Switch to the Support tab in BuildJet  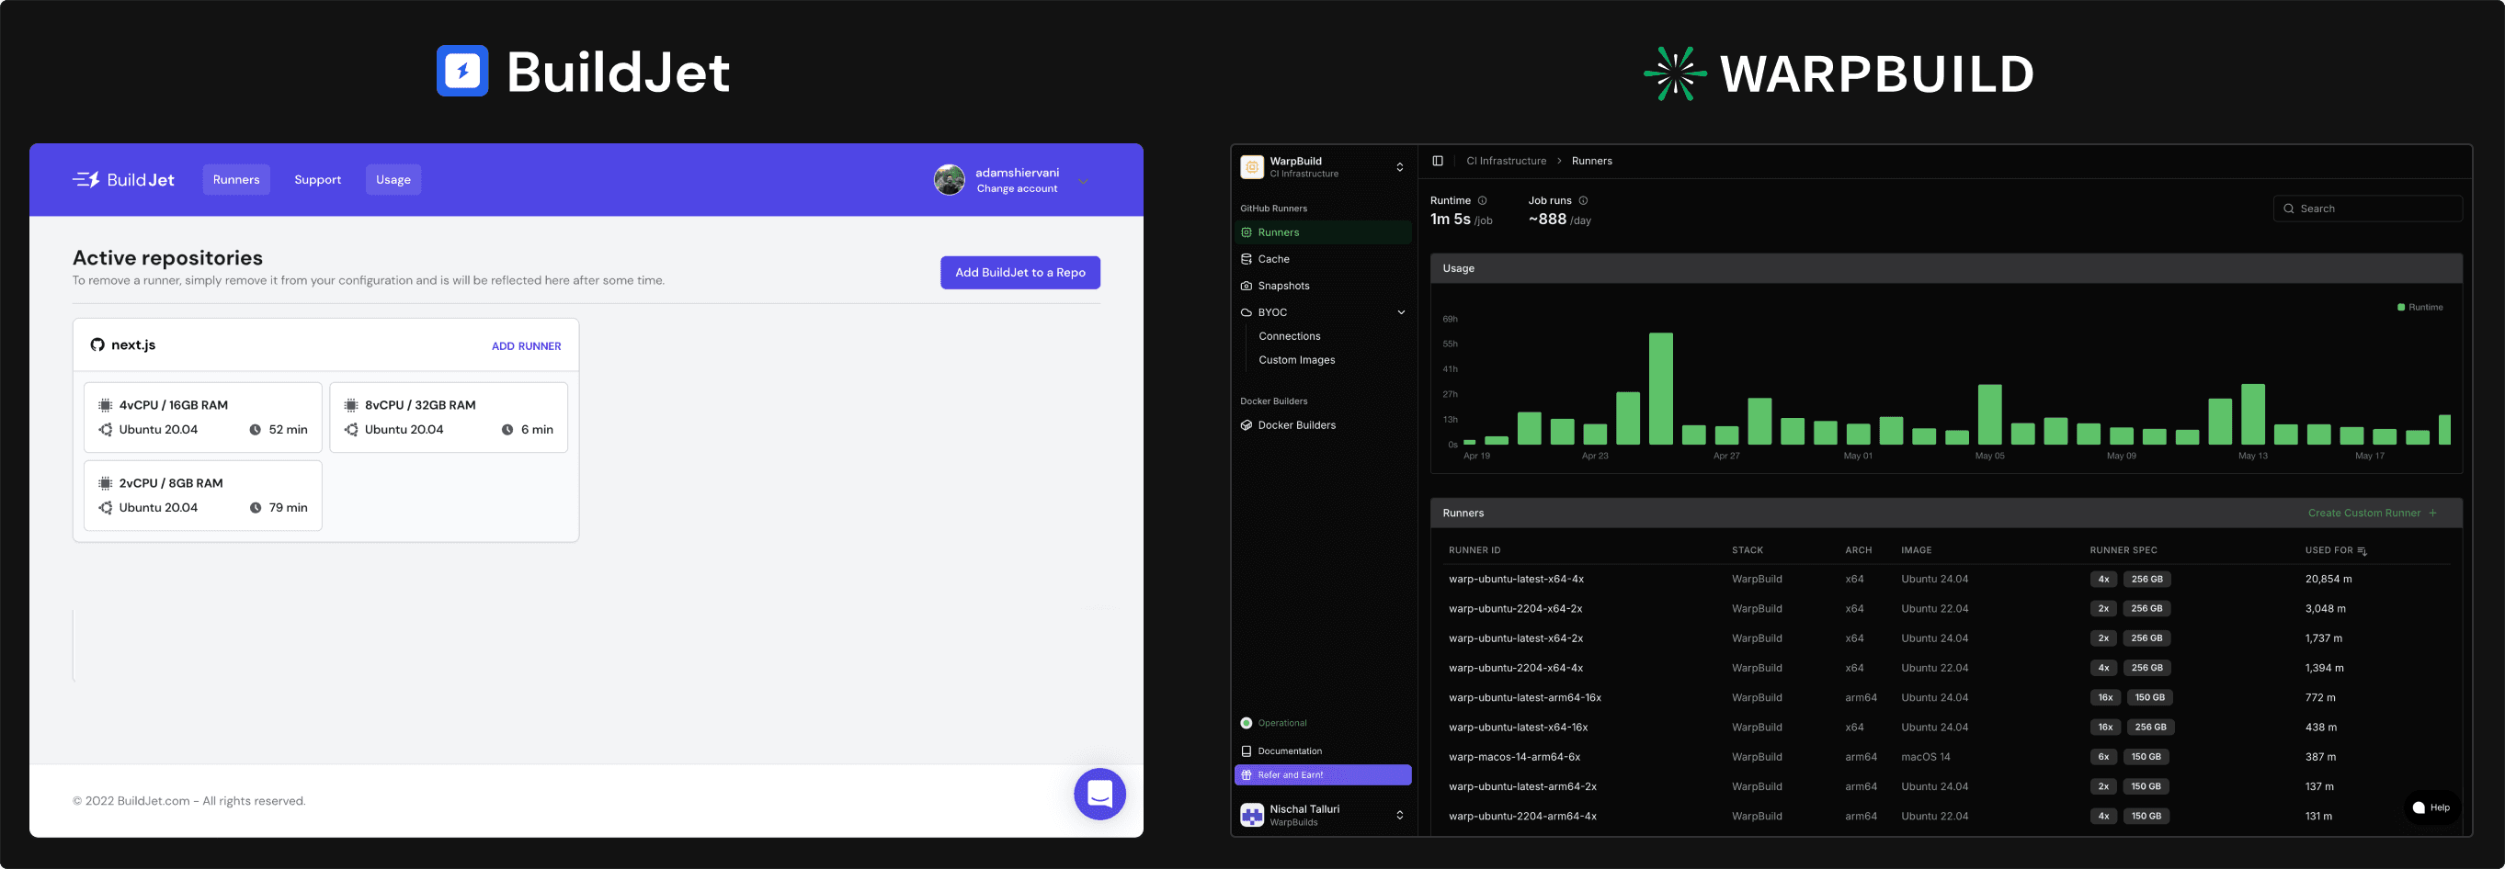[x=318, y=179]
